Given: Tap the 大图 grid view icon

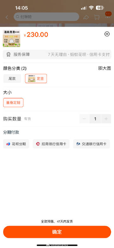Looking at the screenshot, I should [x=100, y=68].
